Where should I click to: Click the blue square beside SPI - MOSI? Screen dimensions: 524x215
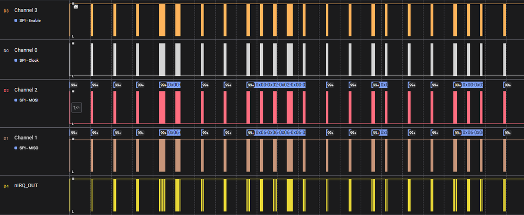16,100
